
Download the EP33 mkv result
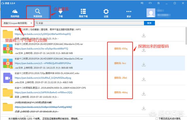[x=144, y=79]
